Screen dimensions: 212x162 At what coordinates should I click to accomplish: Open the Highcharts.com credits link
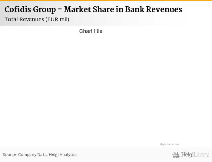tap(169, 144)
